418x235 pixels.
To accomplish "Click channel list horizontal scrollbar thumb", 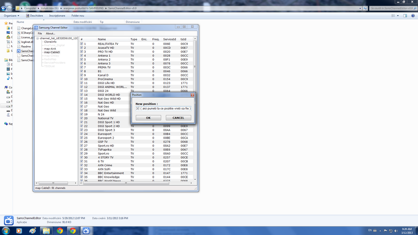I will coord(126,183).
